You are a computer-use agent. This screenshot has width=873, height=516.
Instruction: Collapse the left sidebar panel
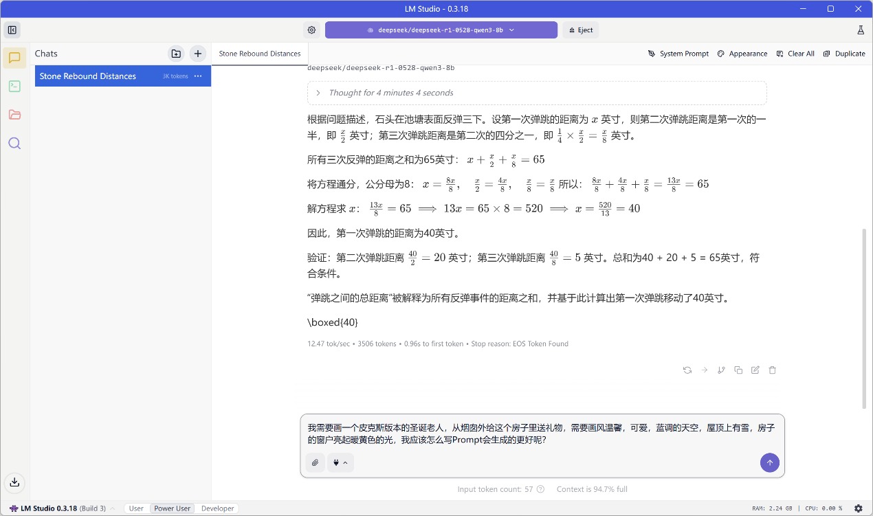pyautogui.click(x=12, y=30)
